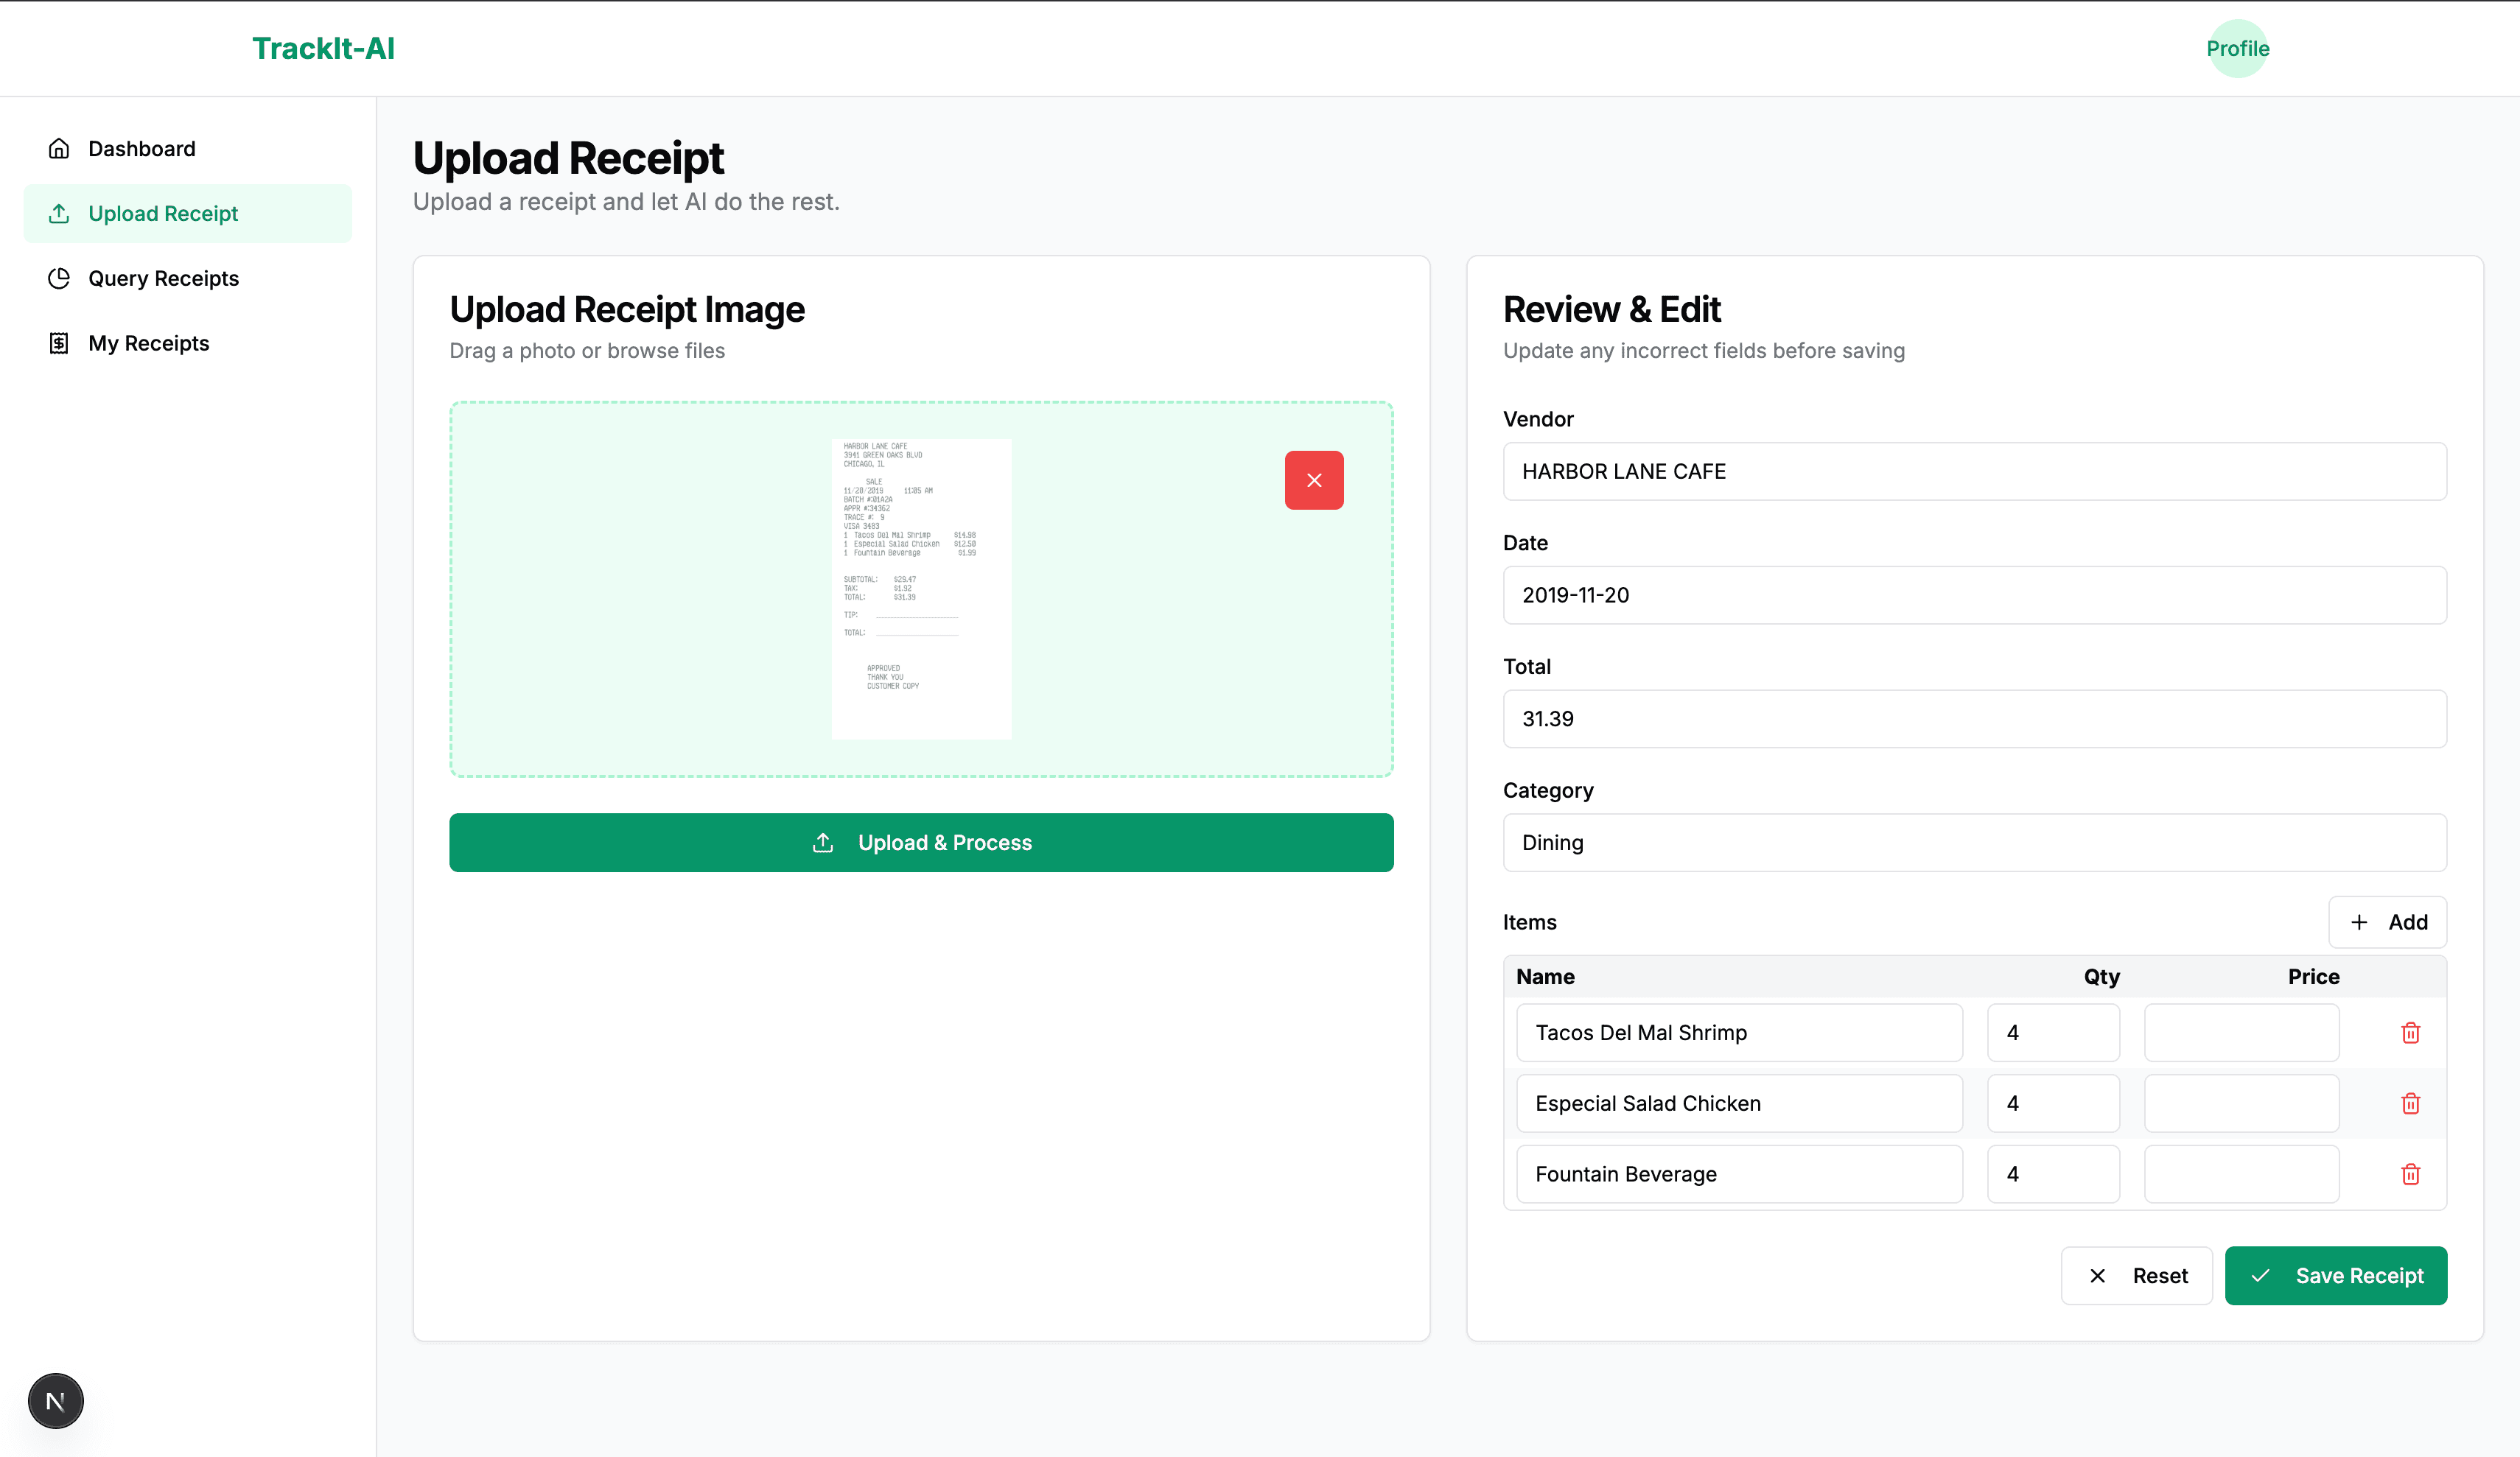Remove the Especial Salad Chicken row

tap(2410, 1103)
